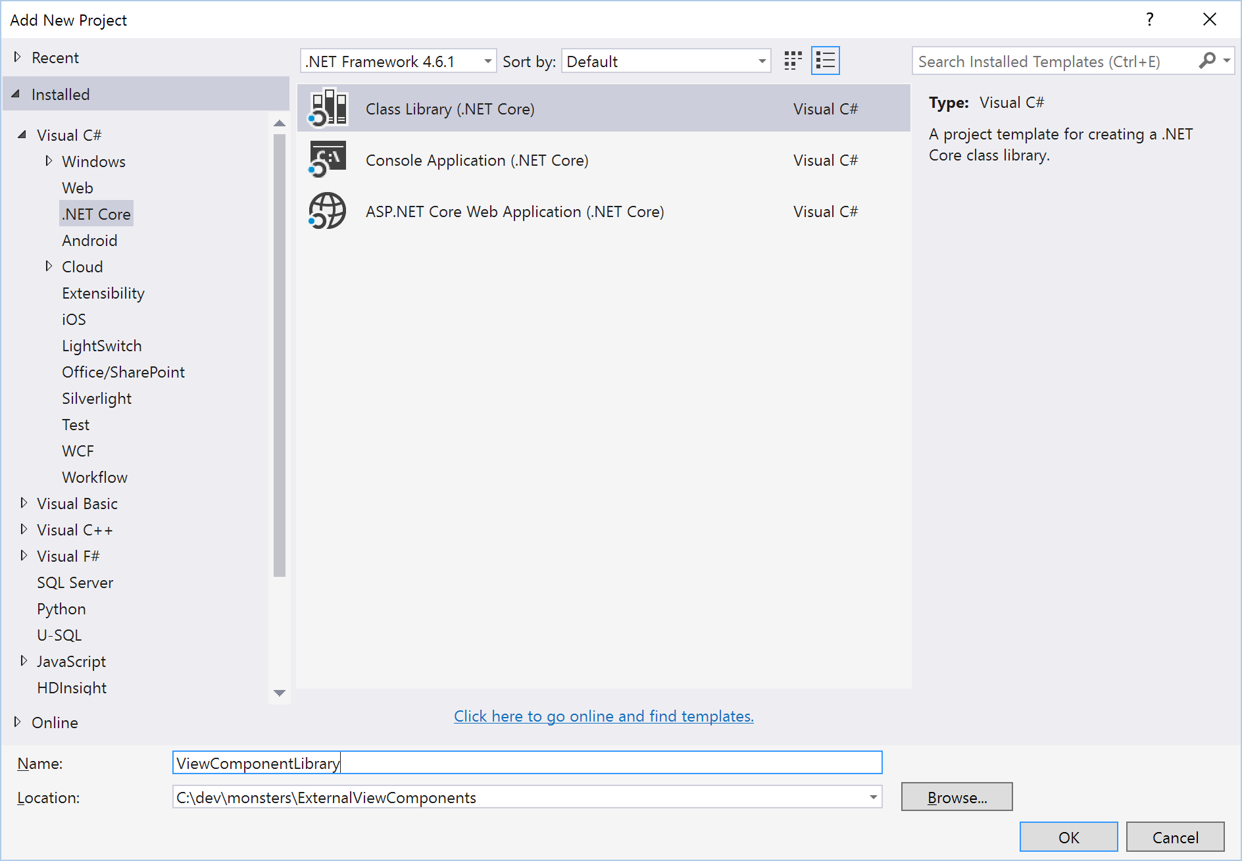Expand the Cloud node

48,266
